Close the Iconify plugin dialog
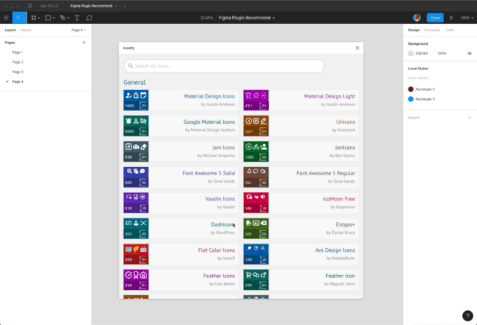The image size is (477, 325). pyautogui.click(x=358, y=48)
